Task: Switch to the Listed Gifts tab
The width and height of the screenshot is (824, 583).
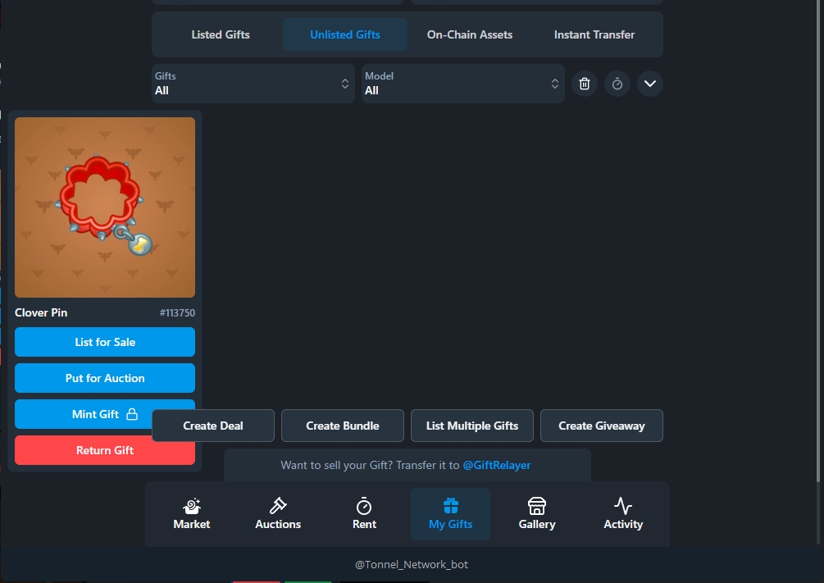Action: (221, 34)
